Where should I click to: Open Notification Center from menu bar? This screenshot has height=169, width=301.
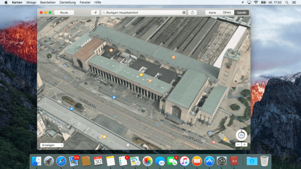point(293,2)
